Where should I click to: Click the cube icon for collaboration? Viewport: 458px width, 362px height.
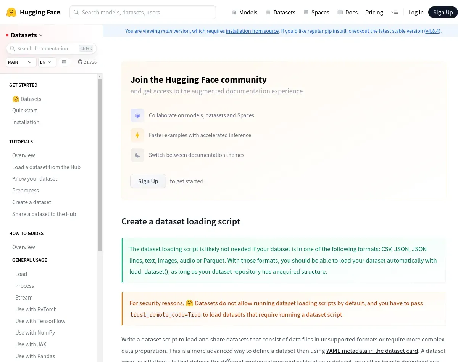[137, 115]
